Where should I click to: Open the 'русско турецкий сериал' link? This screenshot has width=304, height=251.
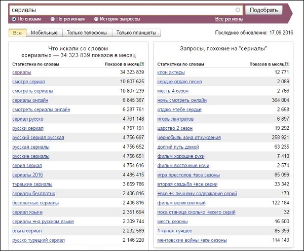39,240
